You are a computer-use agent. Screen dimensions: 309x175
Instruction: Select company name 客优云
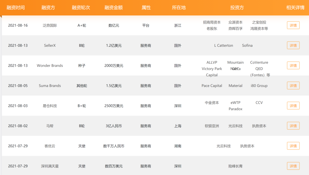50,146
